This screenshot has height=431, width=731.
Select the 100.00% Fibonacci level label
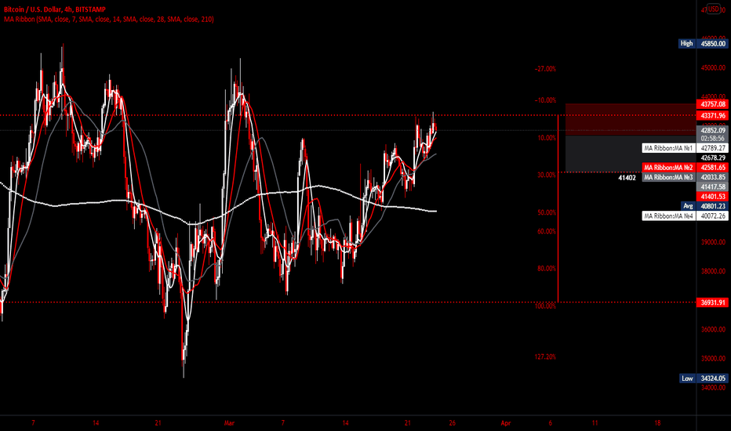click(x=545, y=306)
